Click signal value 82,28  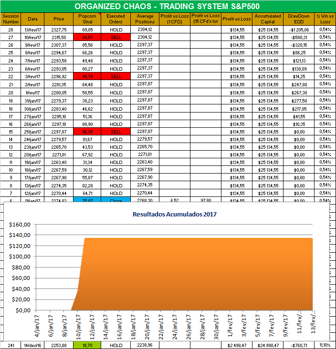87,185
